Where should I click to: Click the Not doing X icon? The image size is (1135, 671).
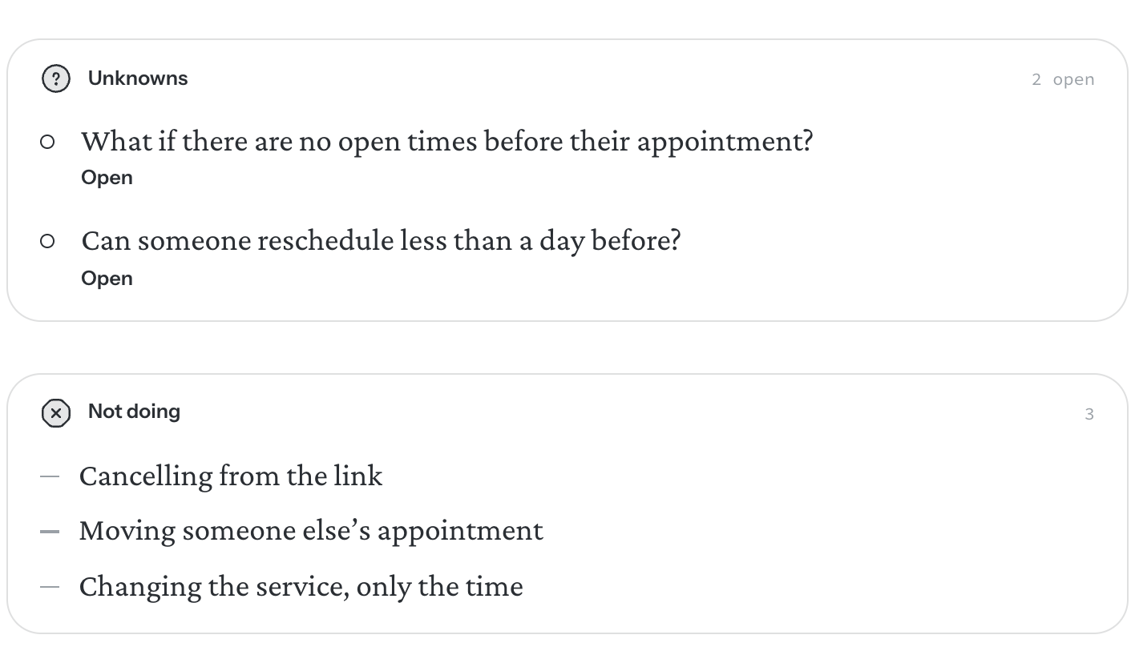55,413
